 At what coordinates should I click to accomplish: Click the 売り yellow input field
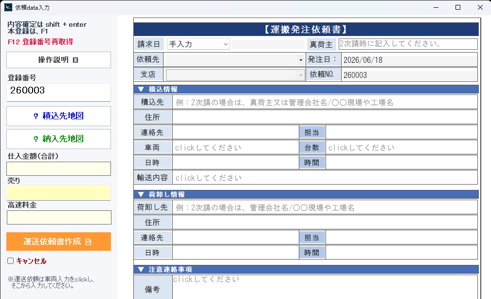point(58,193)
